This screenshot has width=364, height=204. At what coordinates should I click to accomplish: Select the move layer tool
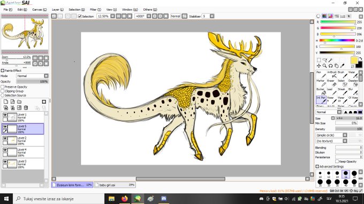point(318,66)
